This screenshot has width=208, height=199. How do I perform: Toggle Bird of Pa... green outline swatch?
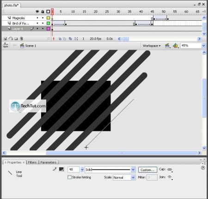click(48, 23)
